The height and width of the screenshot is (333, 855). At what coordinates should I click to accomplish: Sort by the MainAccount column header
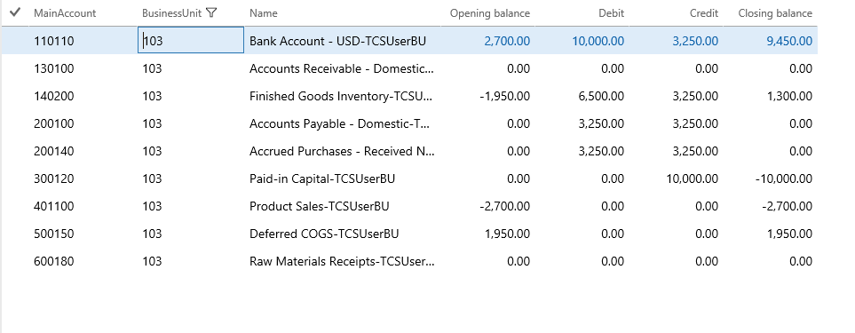pyautogui.click(x=65, y=13)
